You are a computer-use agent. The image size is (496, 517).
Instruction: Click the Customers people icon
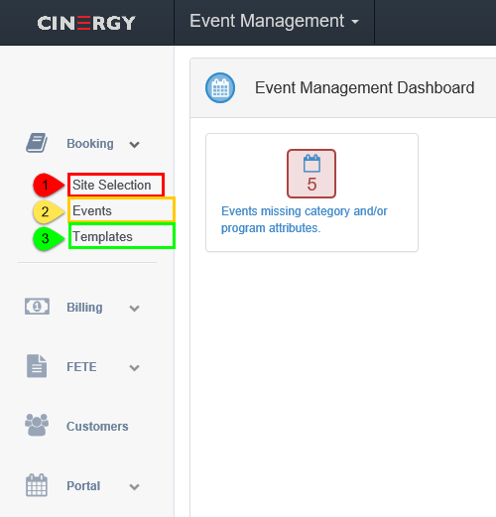tap(37, 425)
